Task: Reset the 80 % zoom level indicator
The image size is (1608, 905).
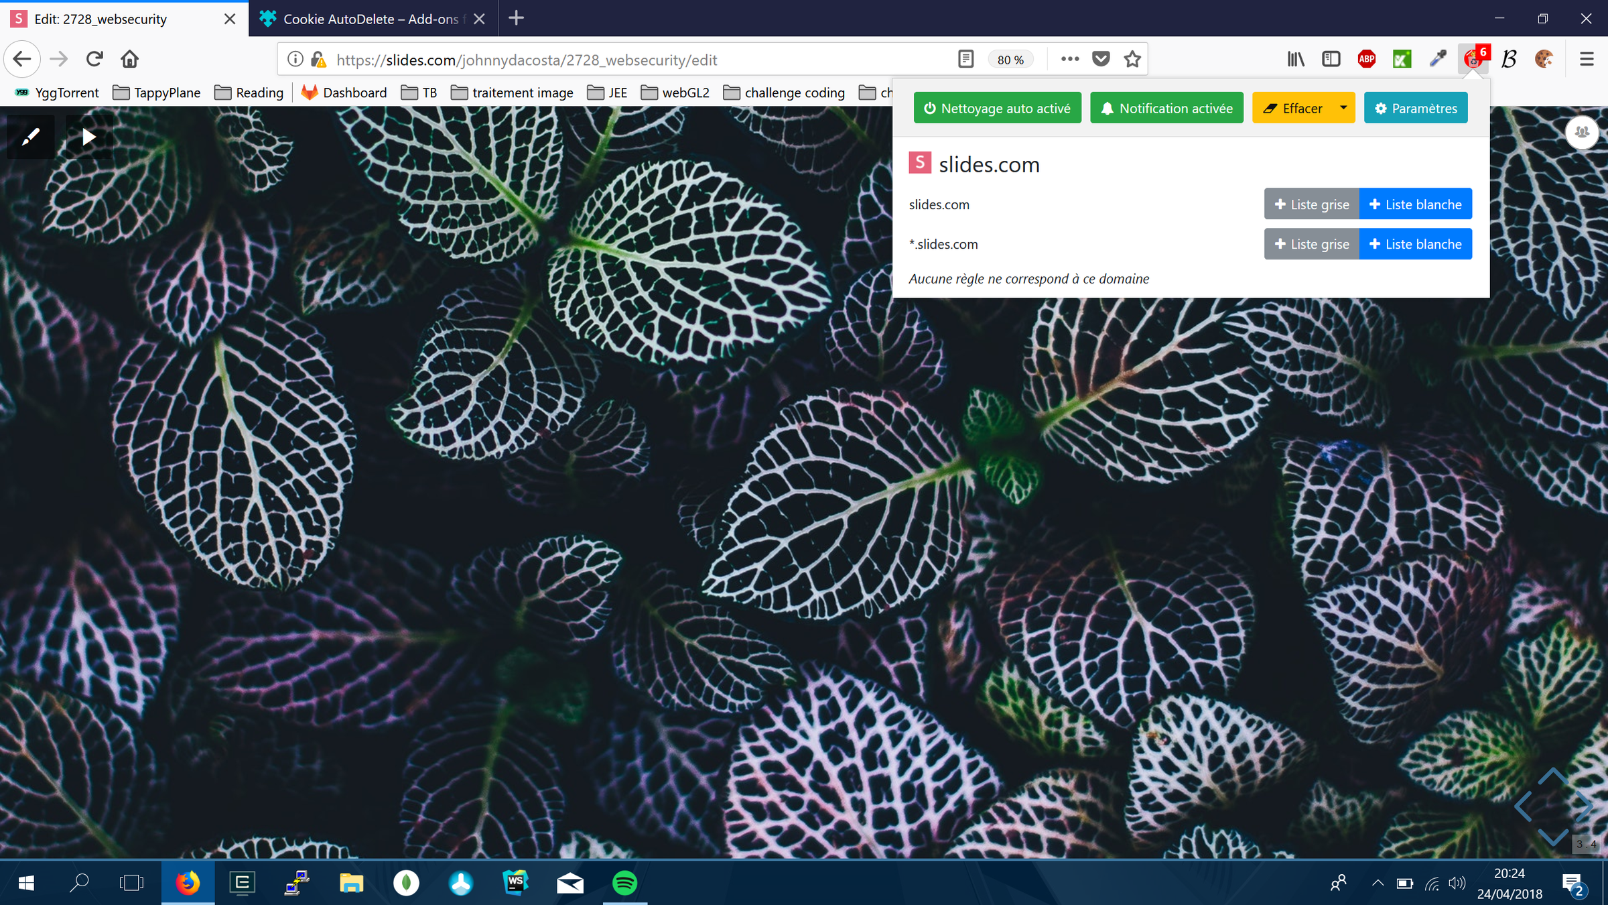Action: (x=1010, y=60)
